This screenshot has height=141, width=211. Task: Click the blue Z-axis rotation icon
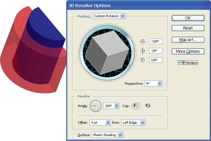click(143, 60)
